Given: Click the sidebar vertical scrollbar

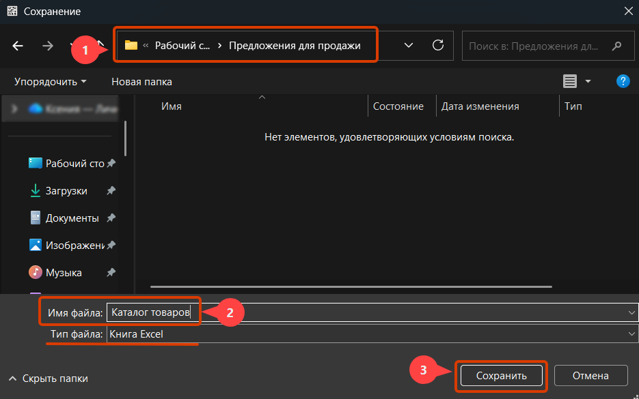Looking at the screenshot, I should click(126, 138).
